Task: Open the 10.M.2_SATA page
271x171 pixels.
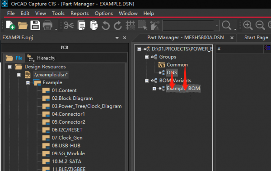Action: [x=66, y=162]
